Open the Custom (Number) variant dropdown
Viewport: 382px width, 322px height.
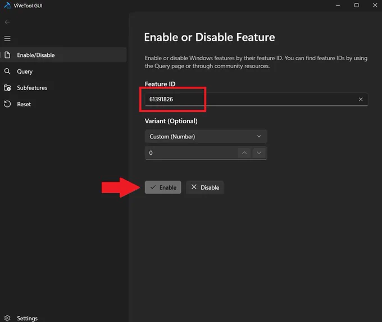tap(206, 136)
